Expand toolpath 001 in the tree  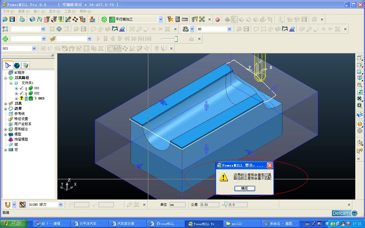coord(16,88)
